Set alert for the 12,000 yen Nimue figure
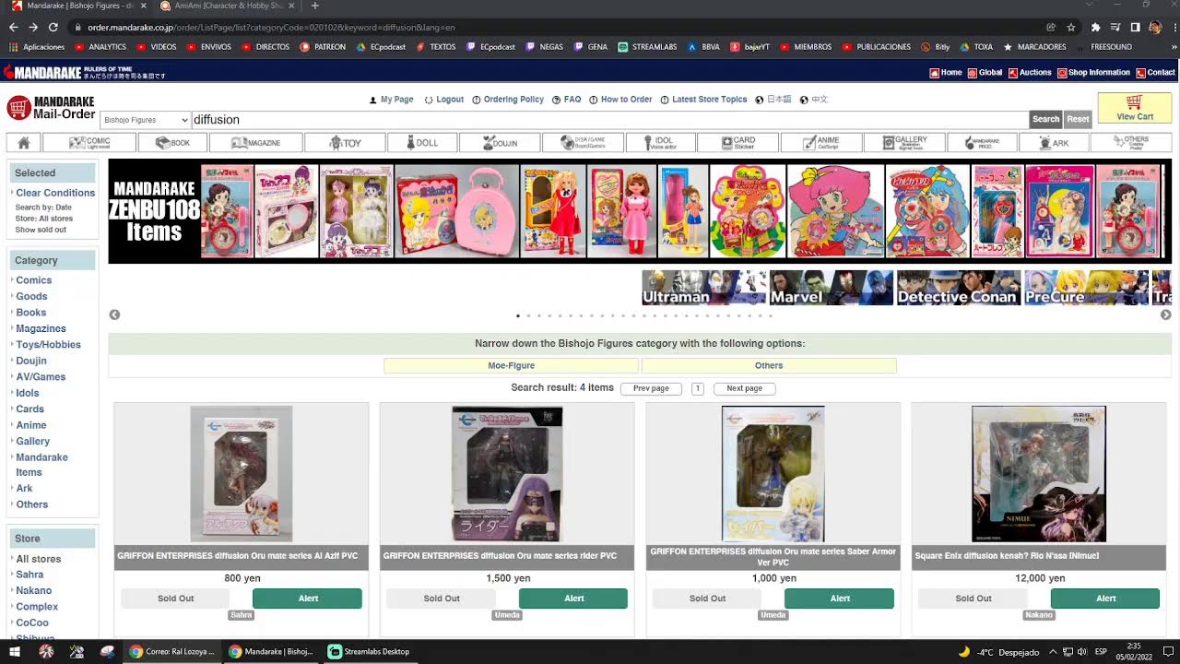This screenshot has width=1180, height=664. [x=1104, y=599]
